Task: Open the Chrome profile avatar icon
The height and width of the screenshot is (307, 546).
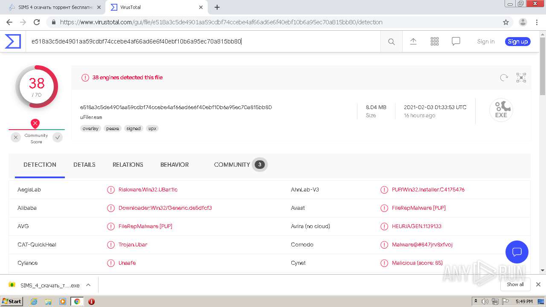Action: pyautogui.click(x=523, y=22)
